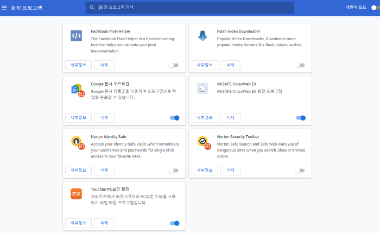Click 삭제 for Flash Video Downloader
The width and height of the screenshot is (380, 233).
pyautogui.click(x=231, y=65)
